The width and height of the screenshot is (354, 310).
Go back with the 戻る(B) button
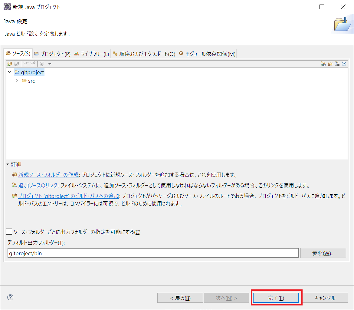tap(180, 298)
